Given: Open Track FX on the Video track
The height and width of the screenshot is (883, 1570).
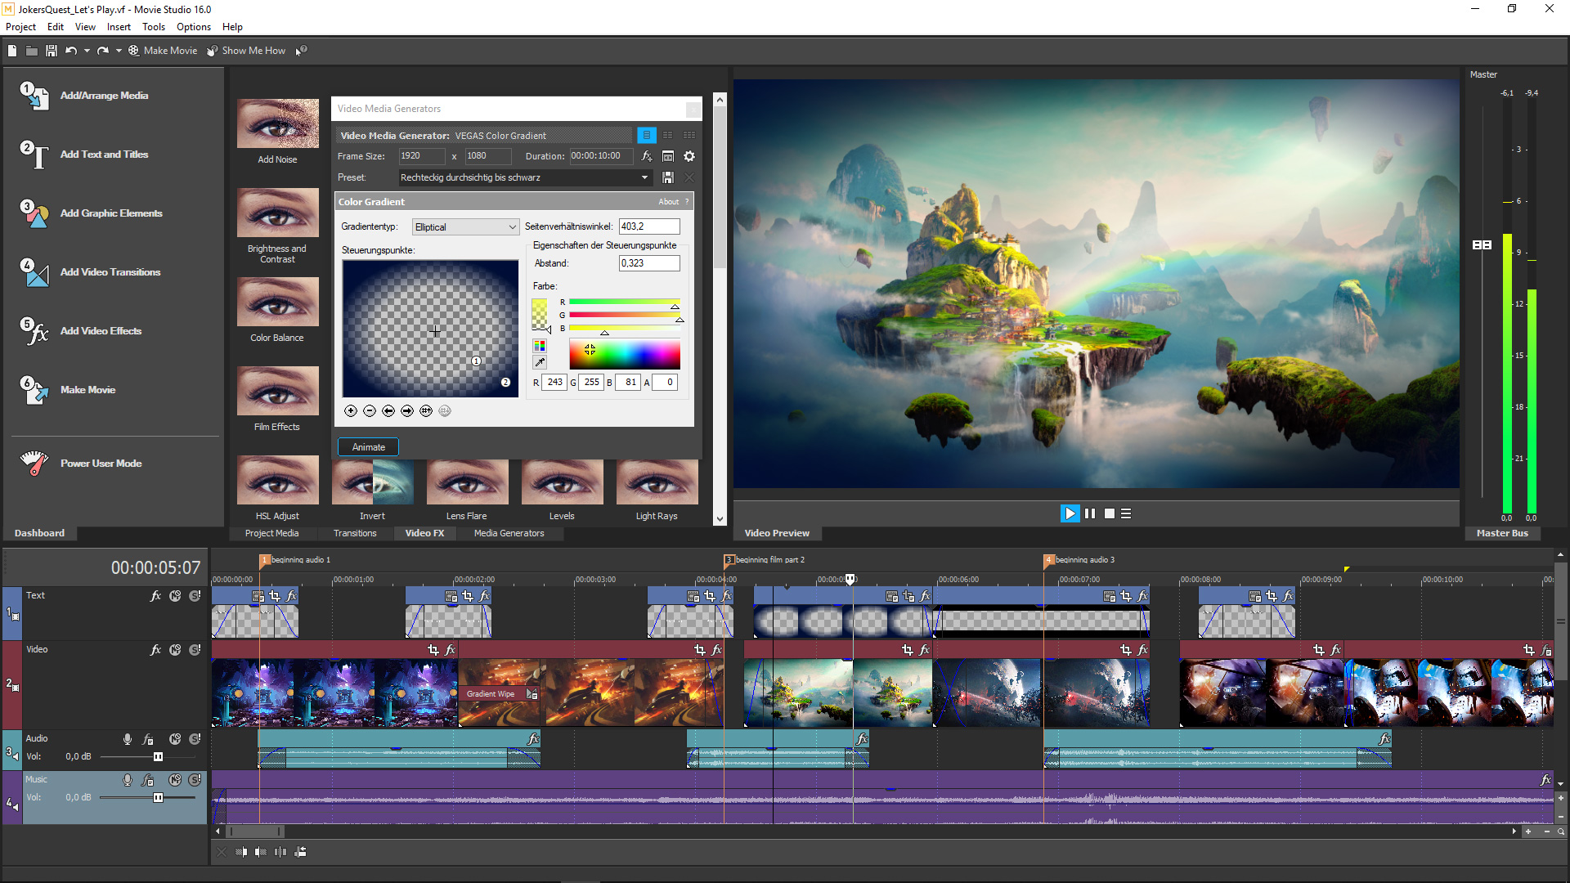Looking at the screenshot, I should pos(155,650).
